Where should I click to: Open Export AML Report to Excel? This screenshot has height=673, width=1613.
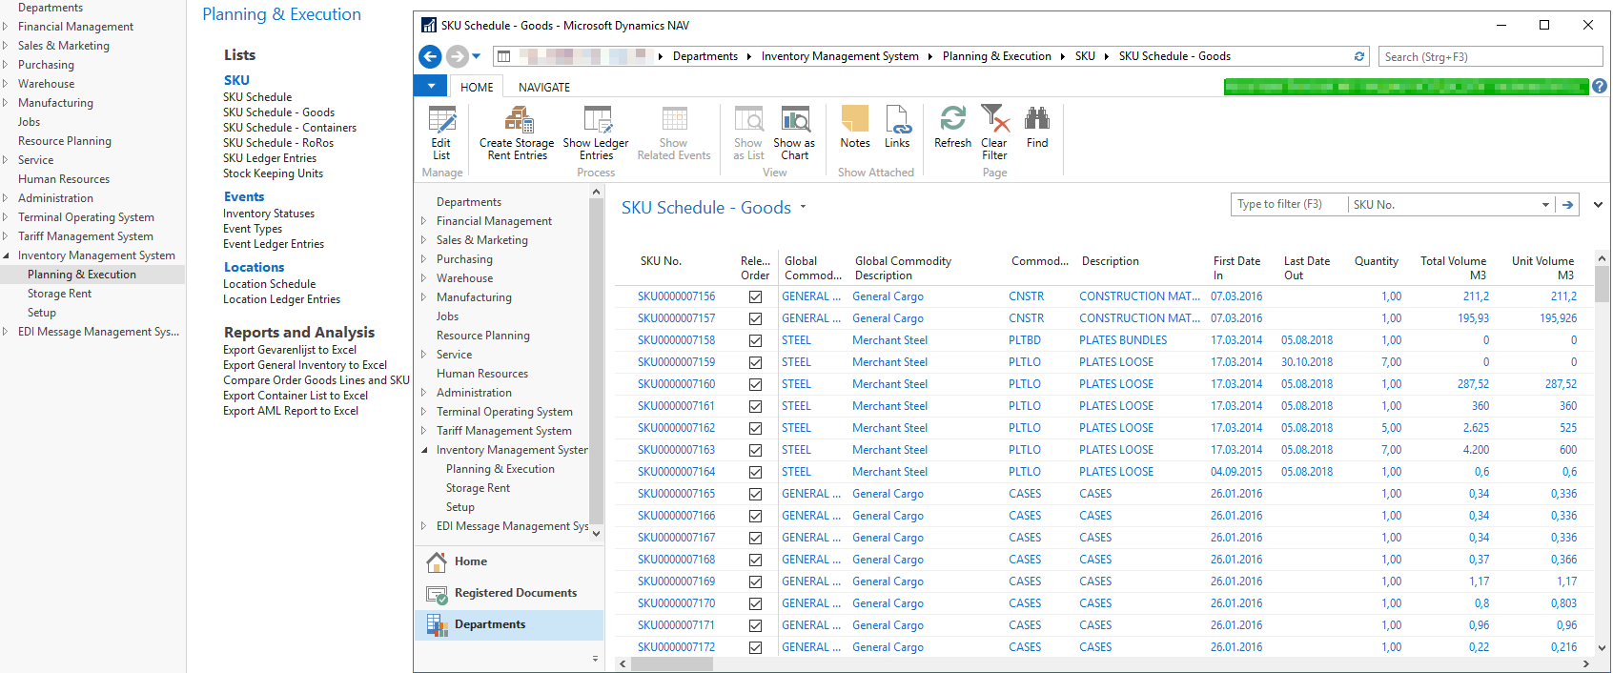pos(291,411)
